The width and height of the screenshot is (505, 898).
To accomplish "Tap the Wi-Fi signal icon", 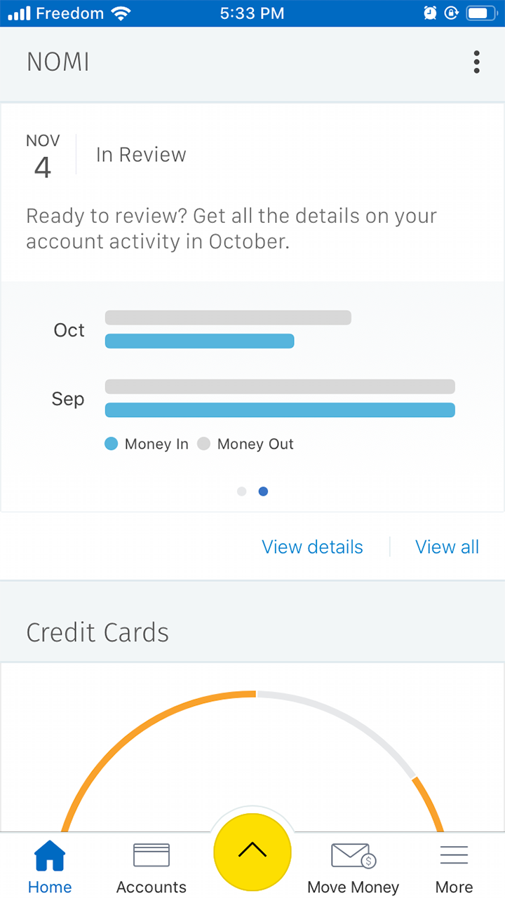I will pyautogui.click(x=121, y=13).
